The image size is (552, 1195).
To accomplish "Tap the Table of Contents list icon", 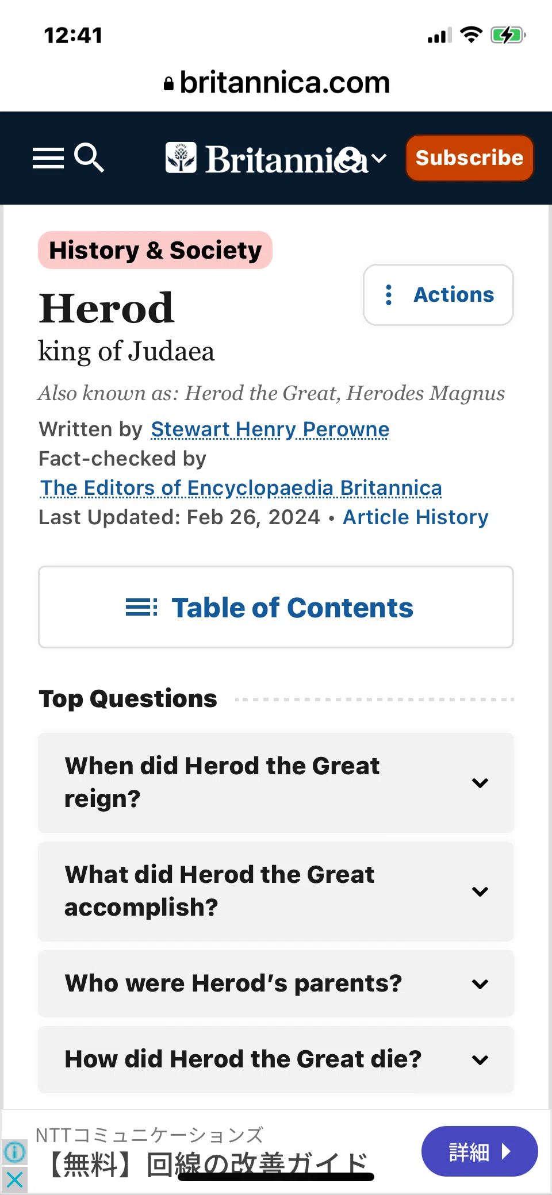I will (x=141, y=608).
